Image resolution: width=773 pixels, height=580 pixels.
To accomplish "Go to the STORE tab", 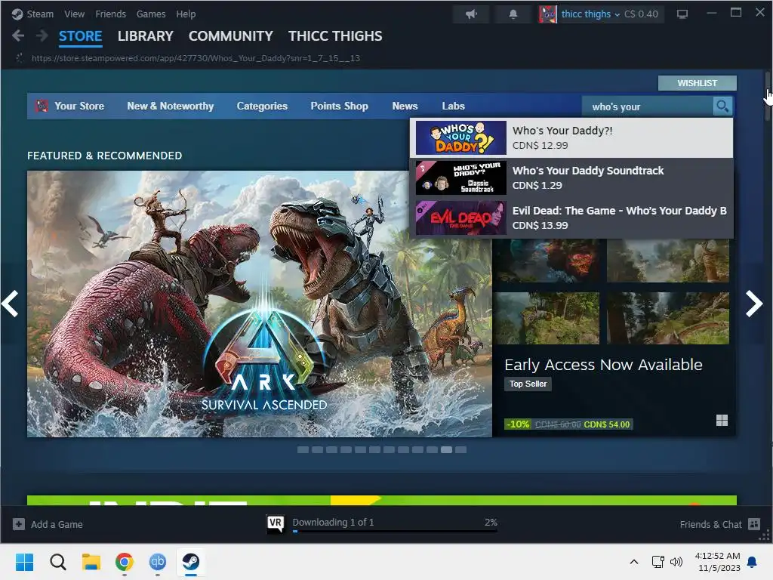I will pos(80,36).
